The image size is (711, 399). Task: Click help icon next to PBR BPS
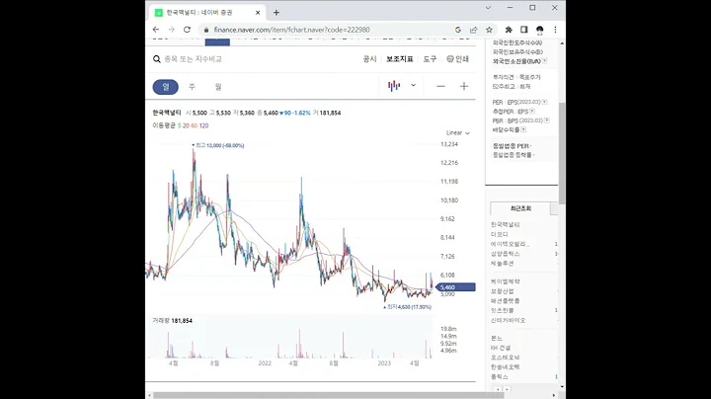click(547, 120)
